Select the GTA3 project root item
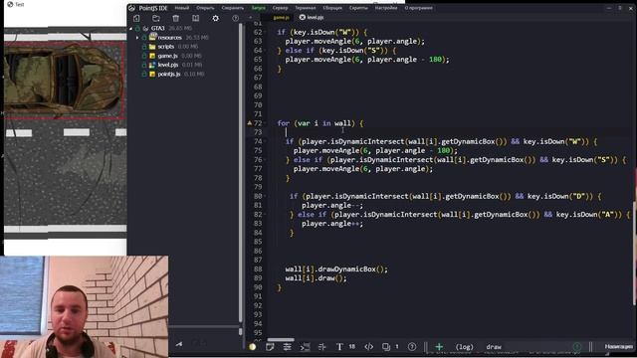This screenshot has height=358, width=637. 158,29
